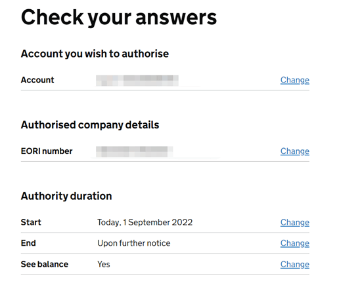Select the 'Authority duration' section heading
364x285 pixels.
pos(66,196)
